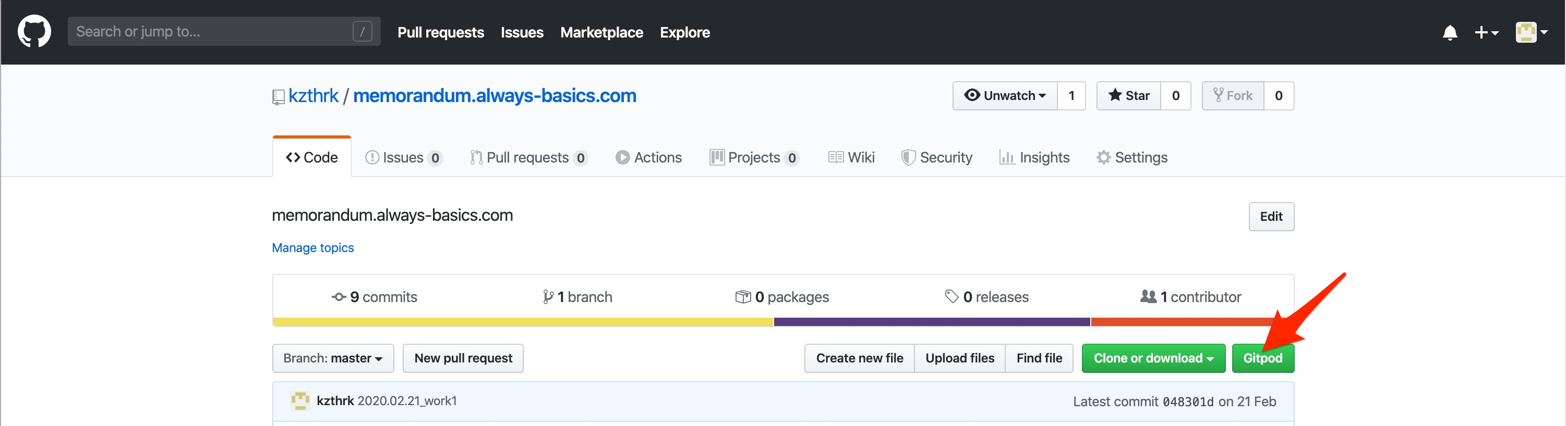Screen dimensions: 1566x426
Task: Open the memorandum.always-basics.com repository link
Action: (494, 95)
